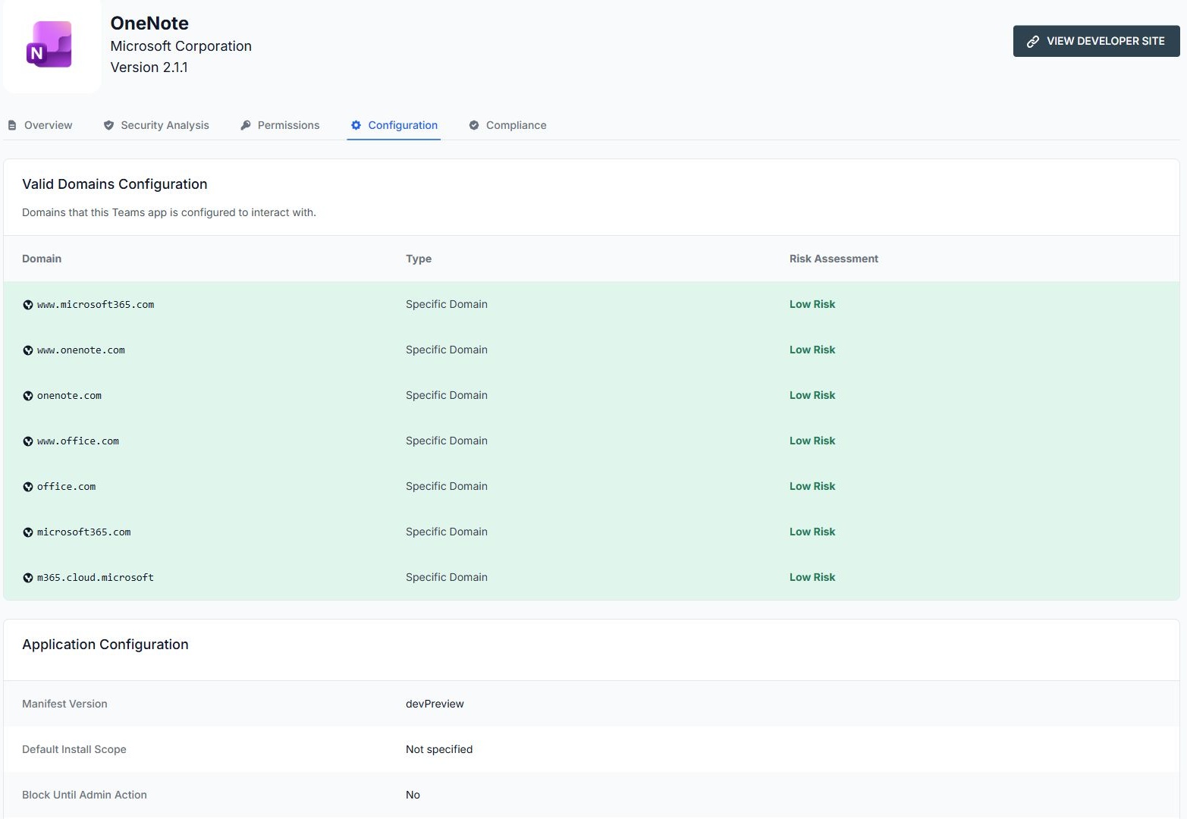Click Low Risk for www.microsoft365.com

pyautogui.click(x=812, y=304)
